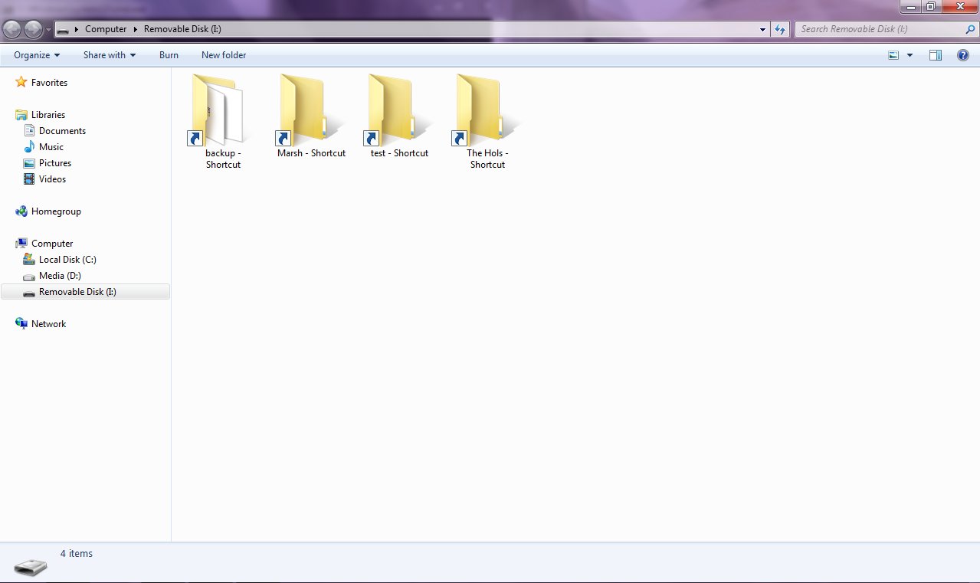Select the Documents library in the sidebar
The image size is (980, 583).
62,130
